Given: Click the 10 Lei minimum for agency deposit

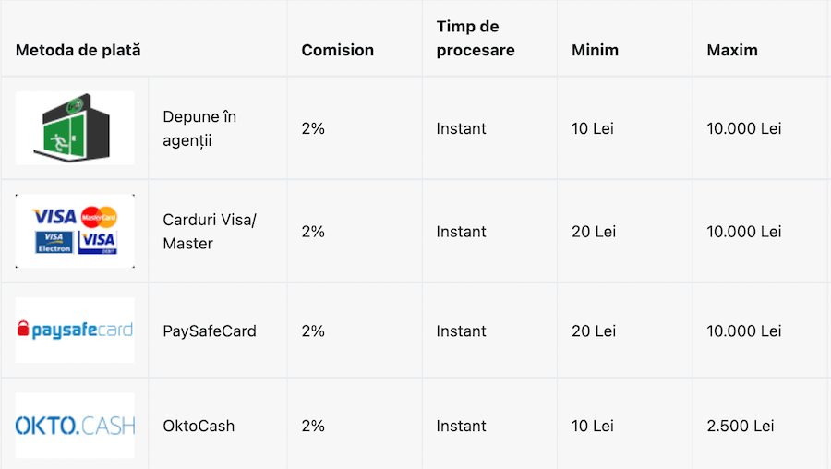Looking at the screenshot, I should pyautogui.click(x=593, y=128).
